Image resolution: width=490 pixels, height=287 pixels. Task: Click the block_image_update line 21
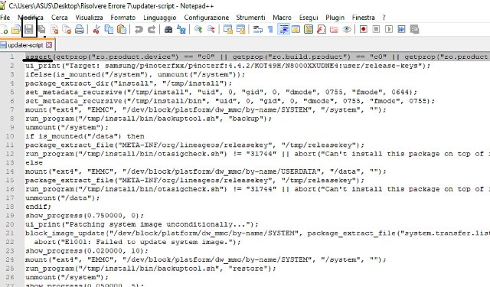257,233
